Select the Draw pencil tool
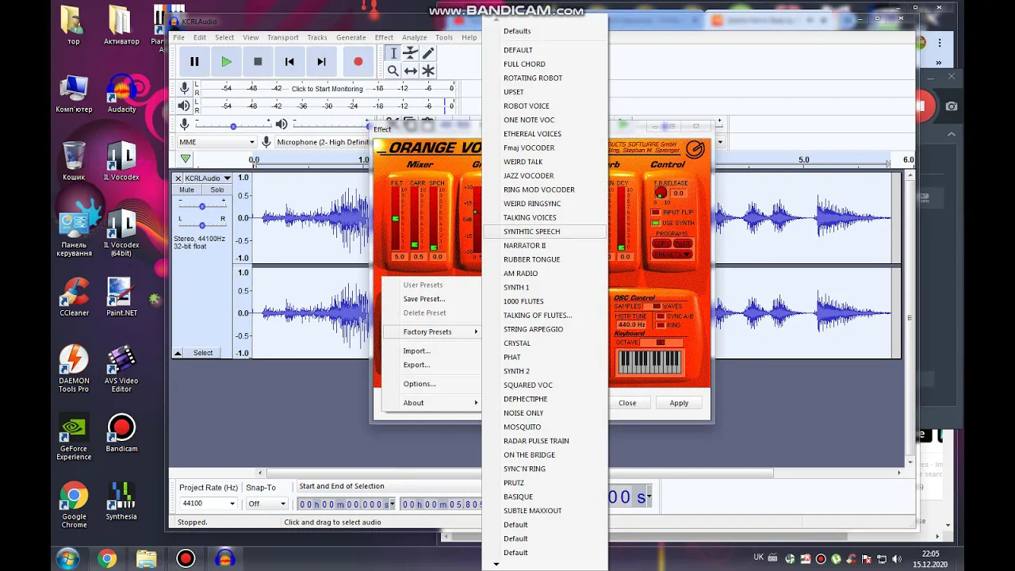This screenshot has width=1015, height=571. click(x=428, y=53)
